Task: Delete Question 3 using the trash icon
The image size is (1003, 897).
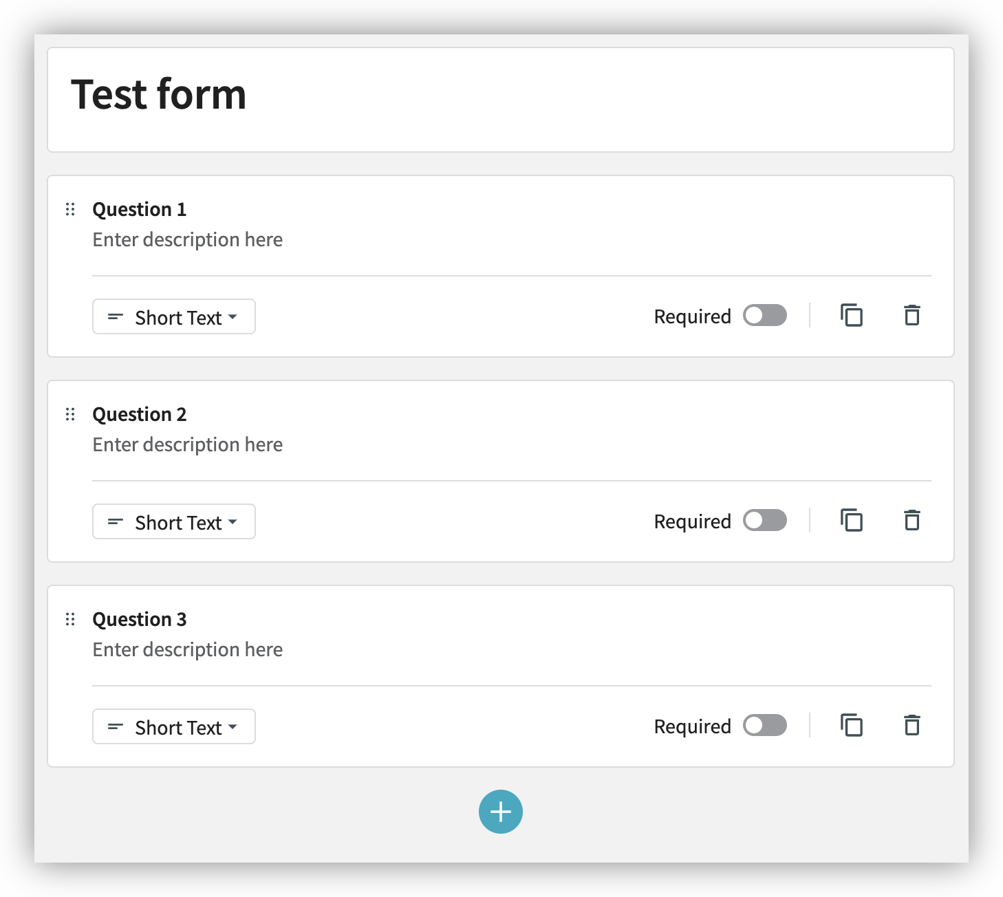Action: [x=912, y=726]
